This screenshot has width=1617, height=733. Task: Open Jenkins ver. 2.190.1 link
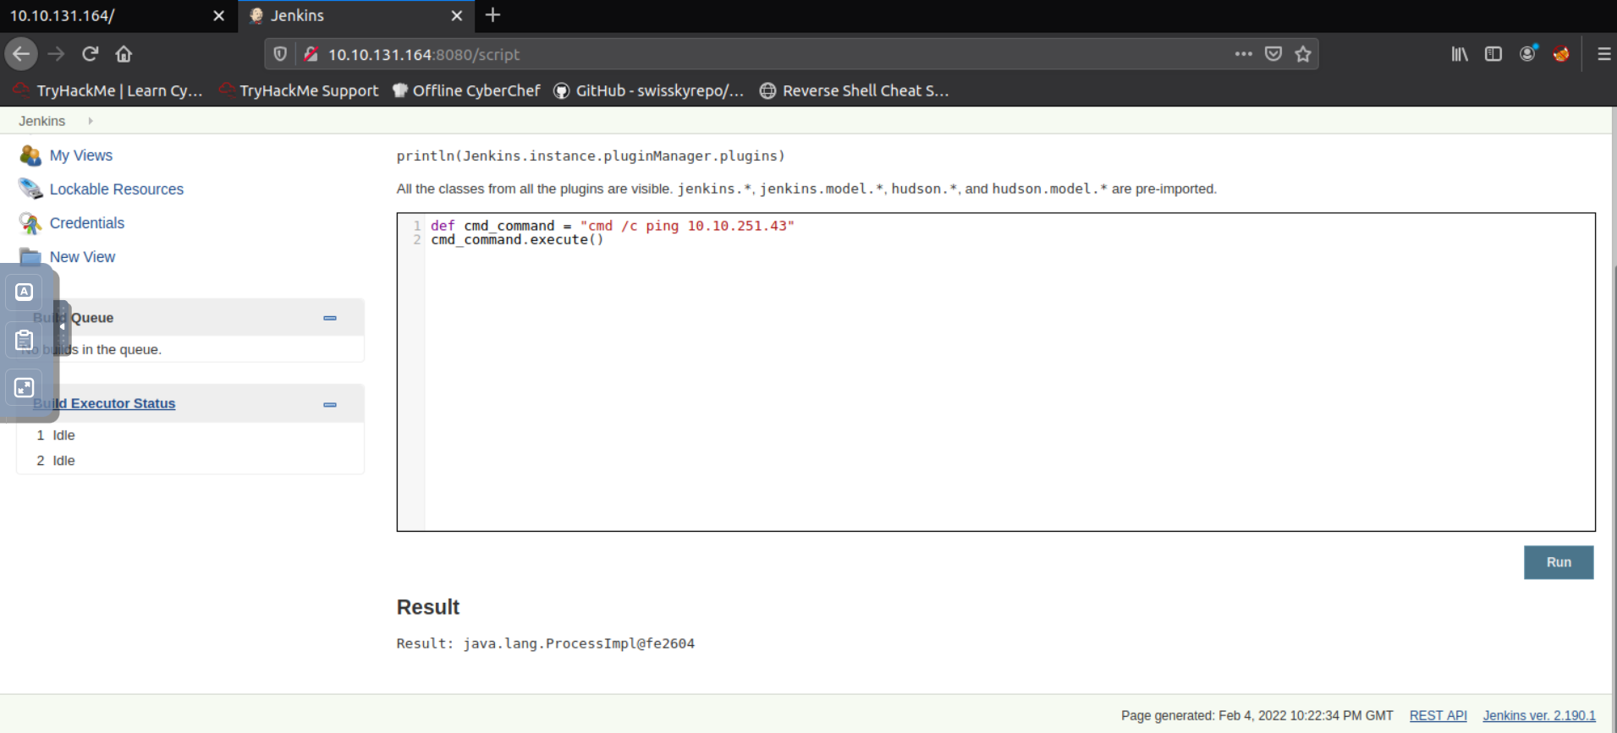click(x=1539, y=715)
